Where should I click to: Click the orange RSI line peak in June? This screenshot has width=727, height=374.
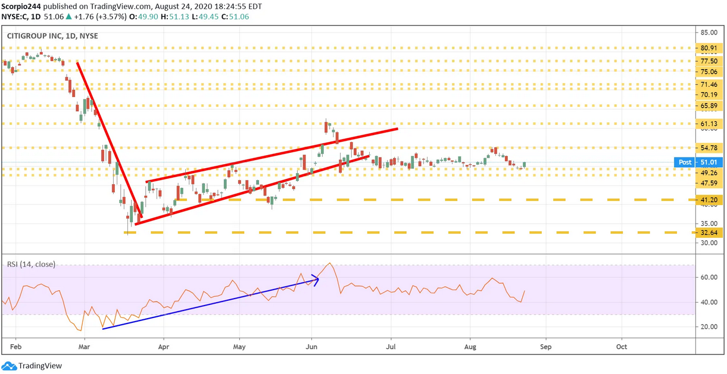(329, 264)
